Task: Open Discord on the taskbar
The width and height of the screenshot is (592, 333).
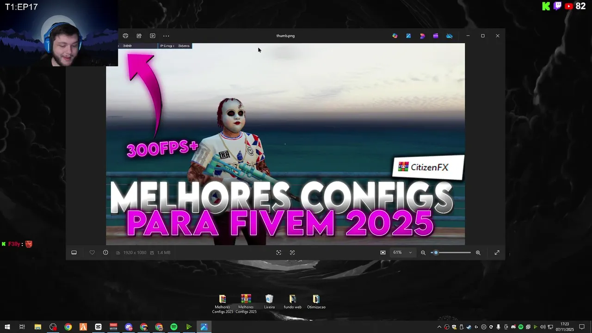Action: 129,327
